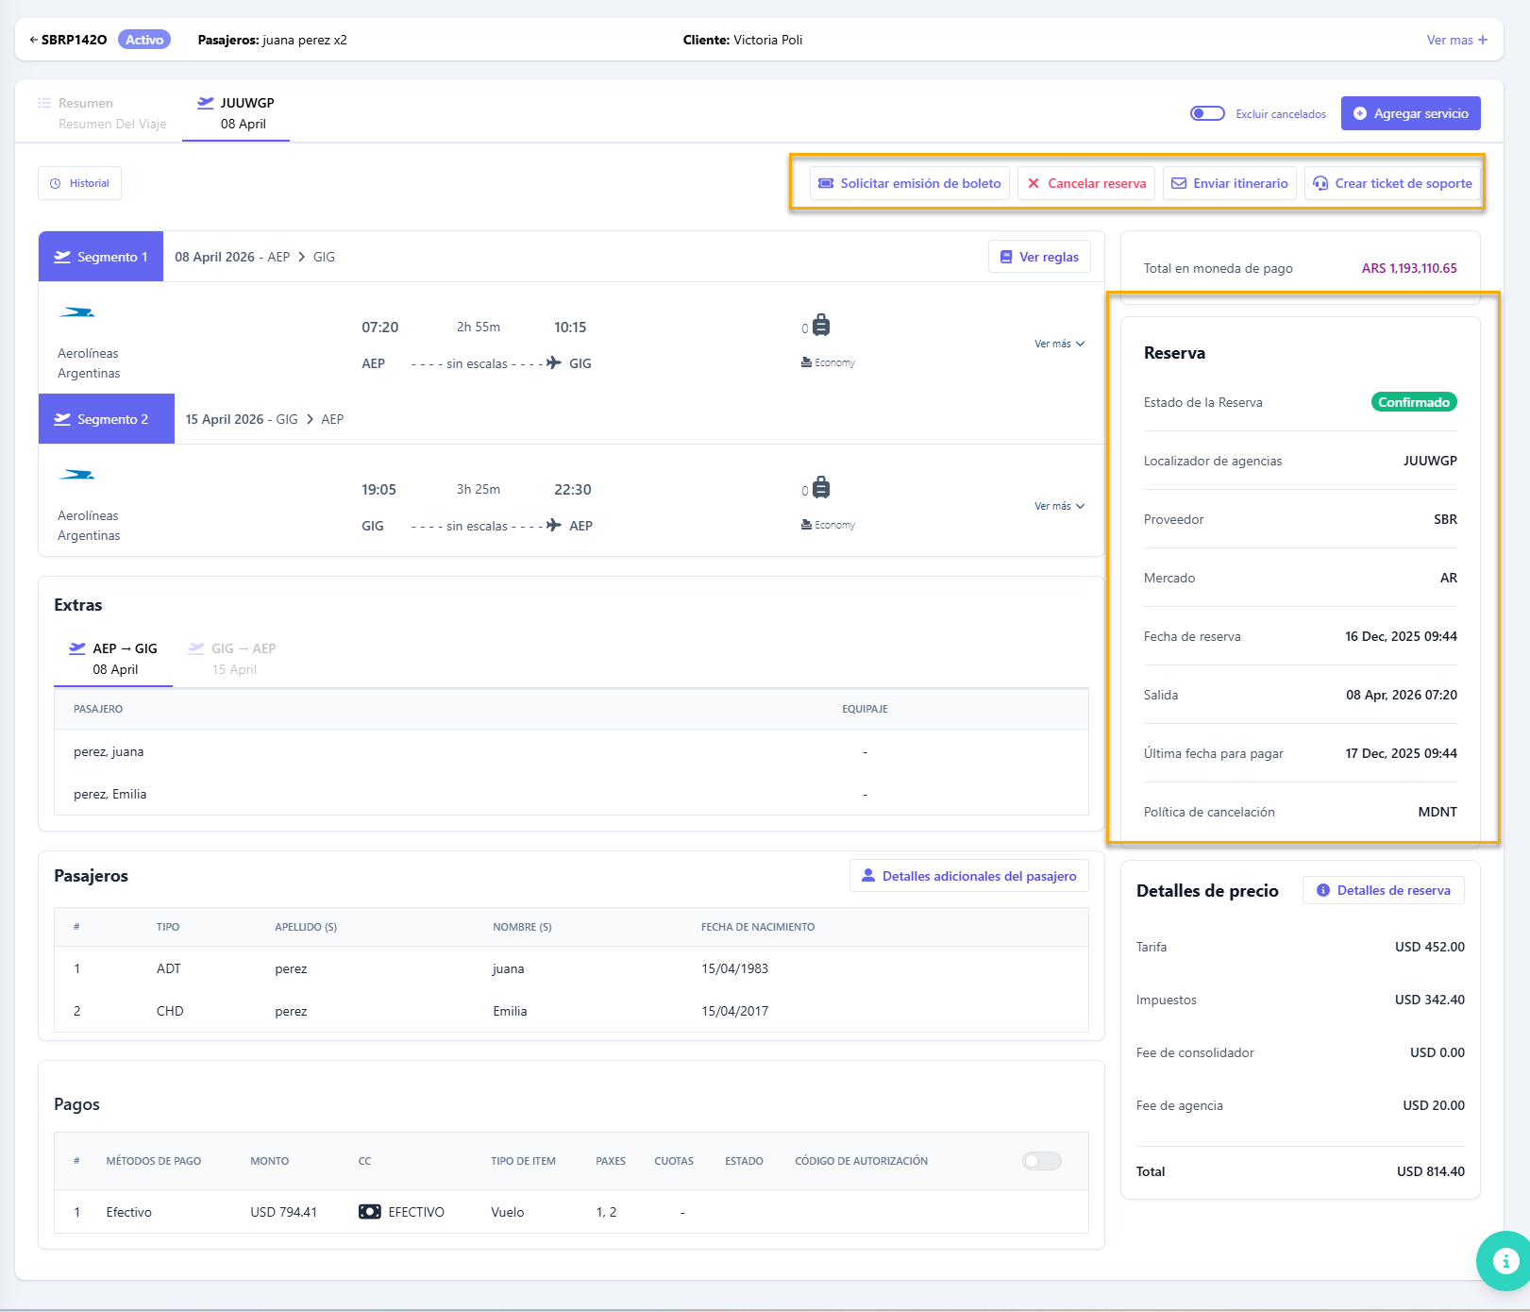Image resolution: width=1530 pixels, height=1312 pixels.
Task: Expand Ver más for Segmento 1
Action: (x=1059, y=344)
